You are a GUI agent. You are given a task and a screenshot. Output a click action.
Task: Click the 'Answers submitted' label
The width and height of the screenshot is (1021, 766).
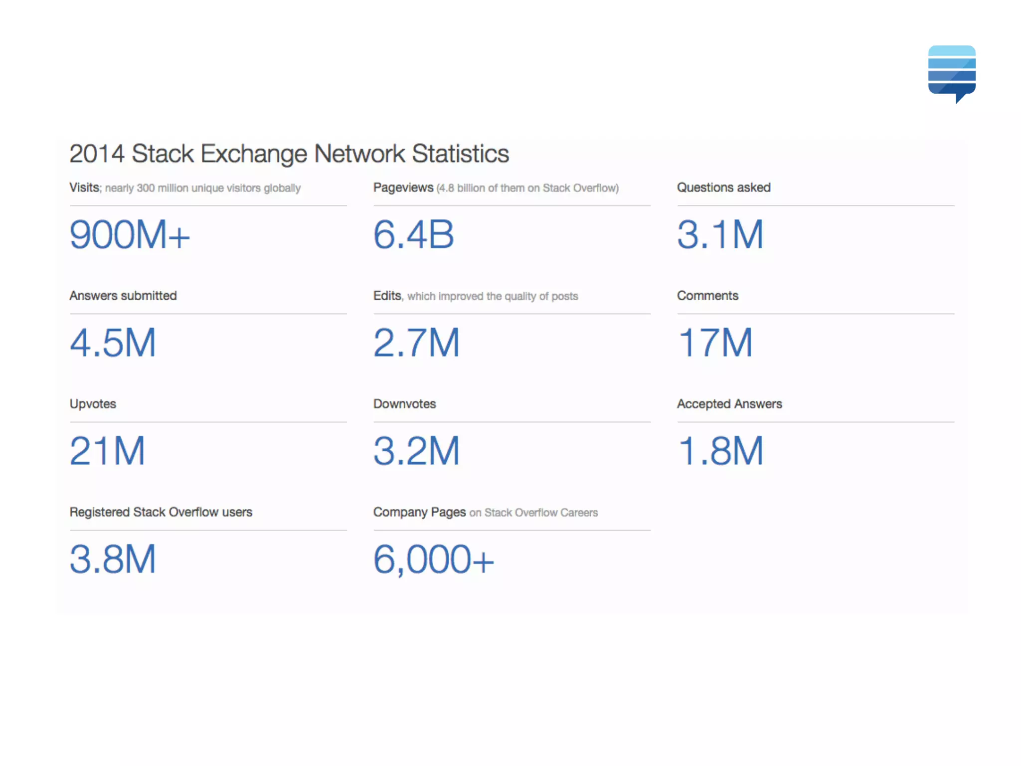[123, 296]
